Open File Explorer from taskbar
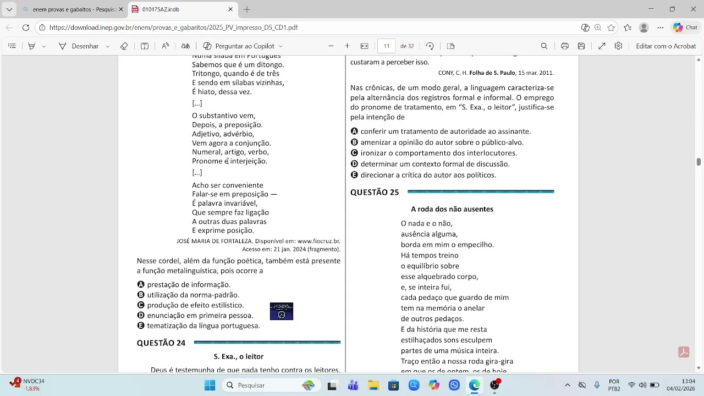The image size is (704, 396). (373, 385)
